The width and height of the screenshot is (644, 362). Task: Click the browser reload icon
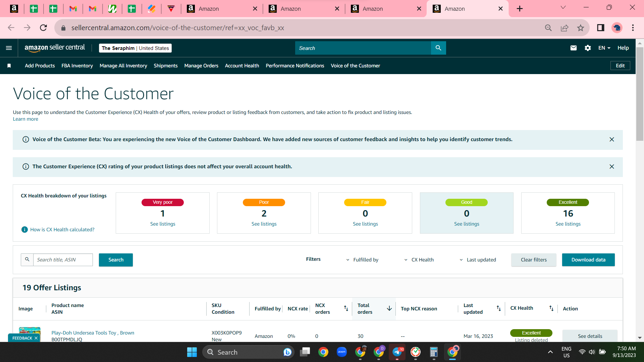(43, 28)
